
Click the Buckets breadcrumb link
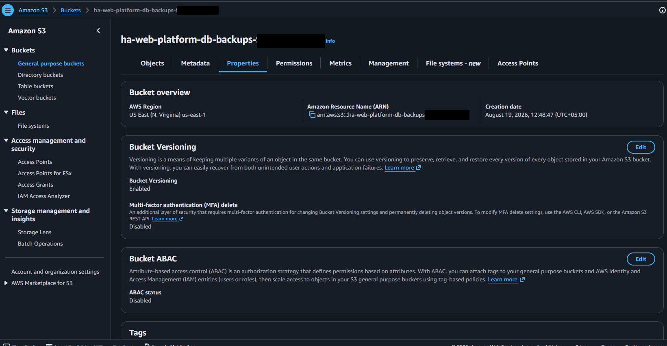[71, 10]
